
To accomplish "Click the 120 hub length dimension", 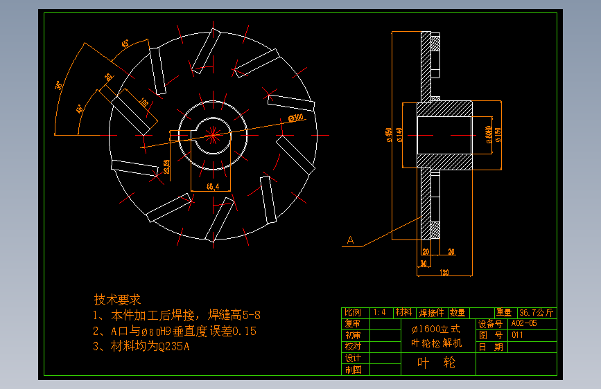I will pos(444,273).
